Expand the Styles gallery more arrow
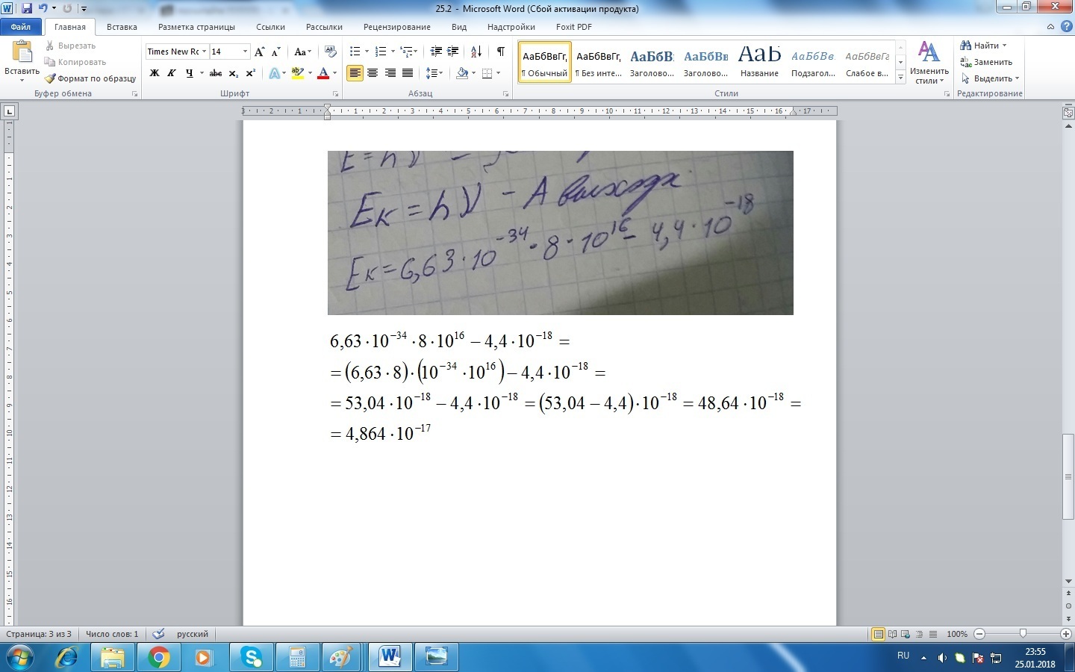 pos(901,78)
